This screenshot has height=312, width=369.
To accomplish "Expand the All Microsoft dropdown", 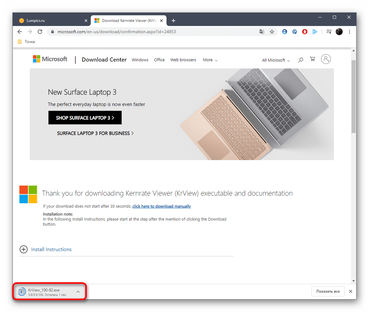I will (276, 60).
